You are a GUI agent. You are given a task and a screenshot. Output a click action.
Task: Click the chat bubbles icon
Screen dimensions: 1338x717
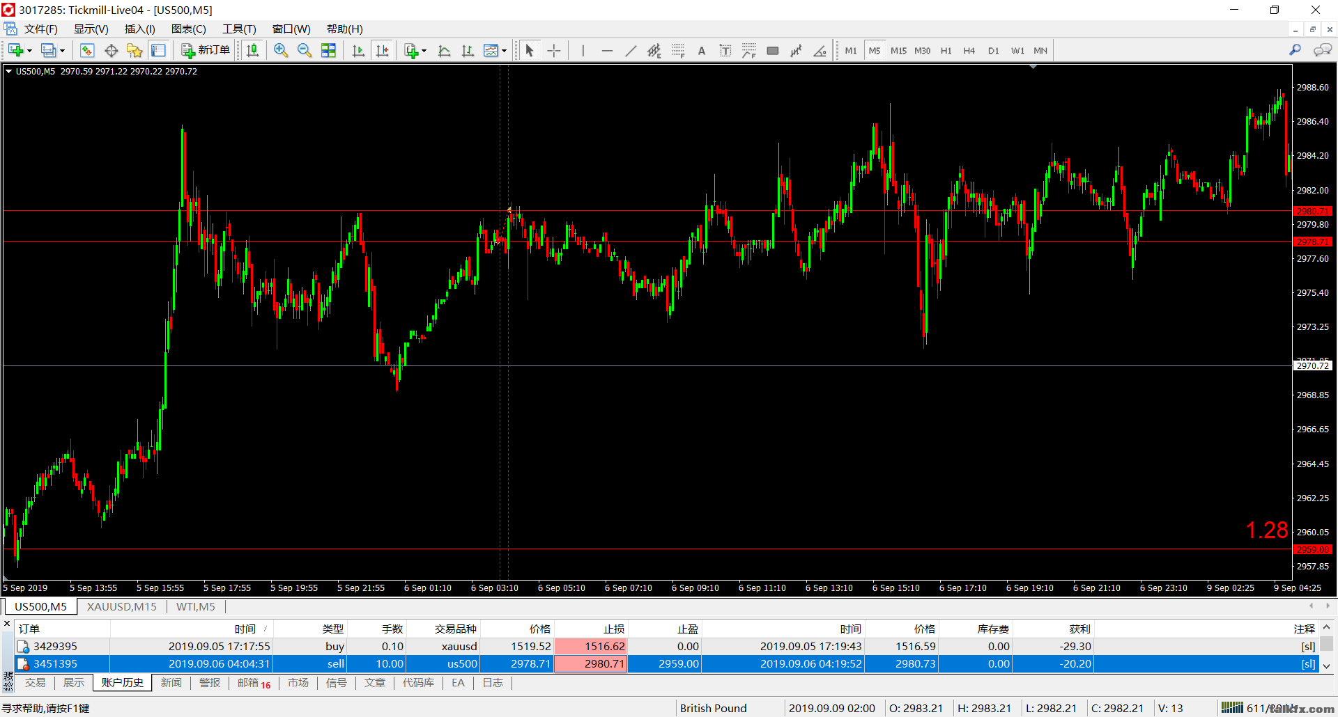(1322, 50)
